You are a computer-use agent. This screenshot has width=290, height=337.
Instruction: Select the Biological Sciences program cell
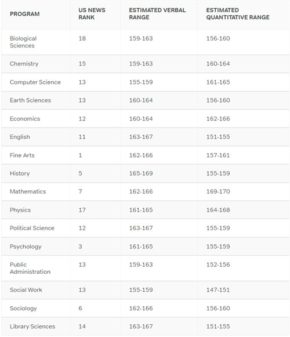tap(23, 42)
